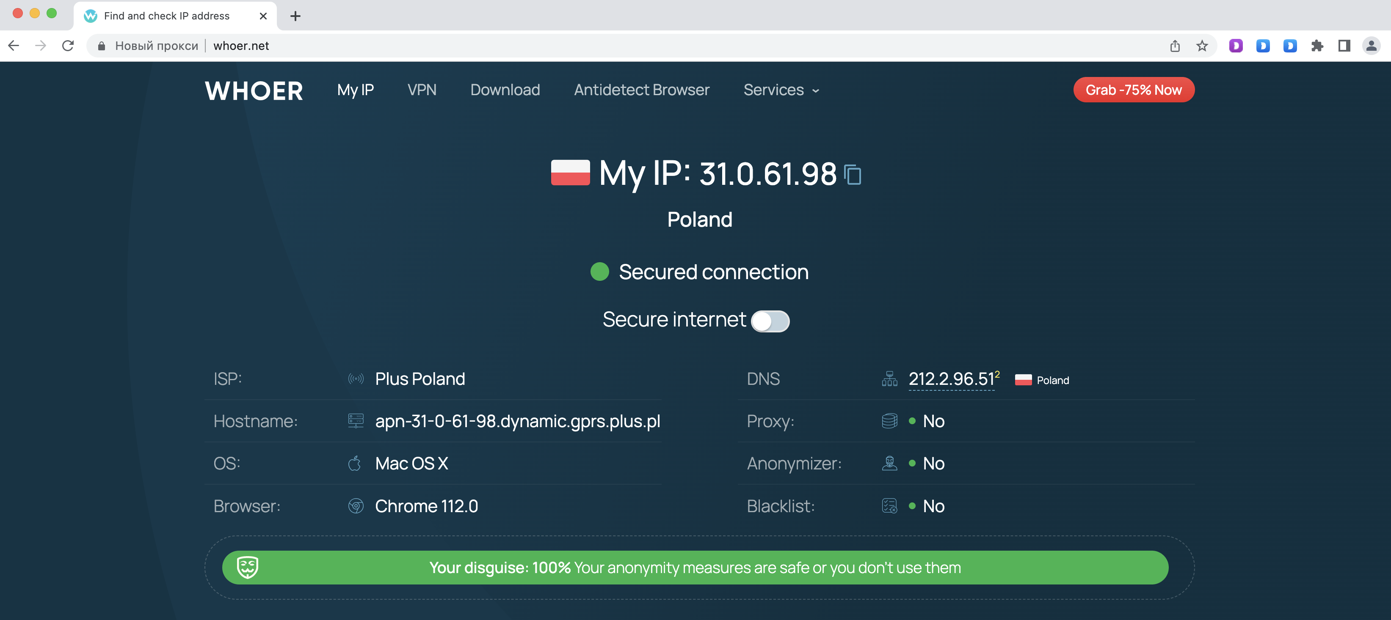1391x620 pixels.
Task: Reload the whoer.net page
Action: tap(67, 46)
